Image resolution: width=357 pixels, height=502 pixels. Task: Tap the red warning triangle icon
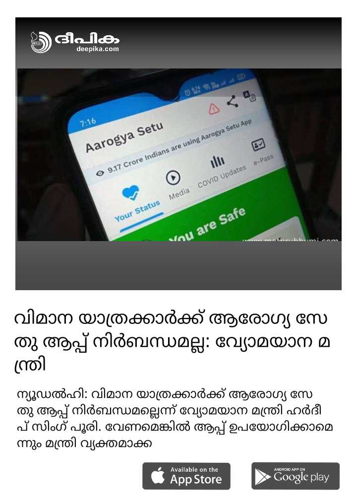coord(214,109)
